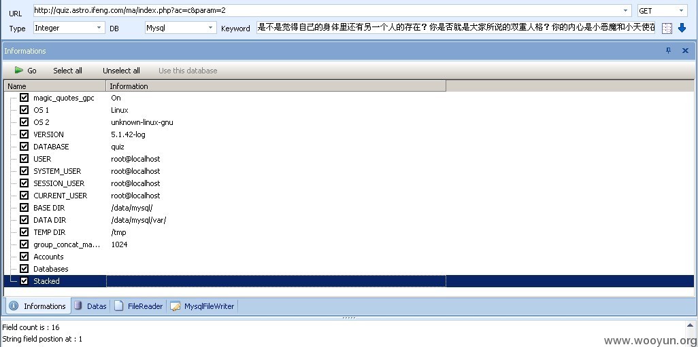The width and height of the screenshot is (698, 347).
Task: Click the Field count is : 16 log line
Action: (x=31, y=327)
